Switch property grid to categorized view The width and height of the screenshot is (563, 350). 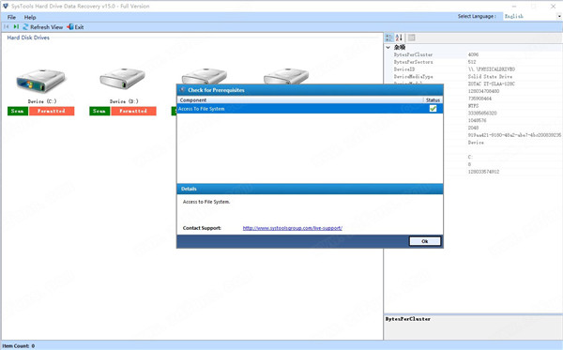(388, 38)
